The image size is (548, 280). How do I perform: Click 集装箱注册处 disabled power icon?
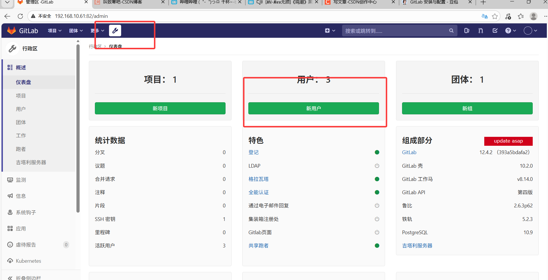click(377, 219)
